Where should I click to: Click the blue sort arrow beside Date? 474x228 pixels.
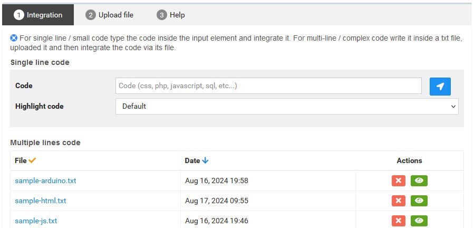coord(205,160)
